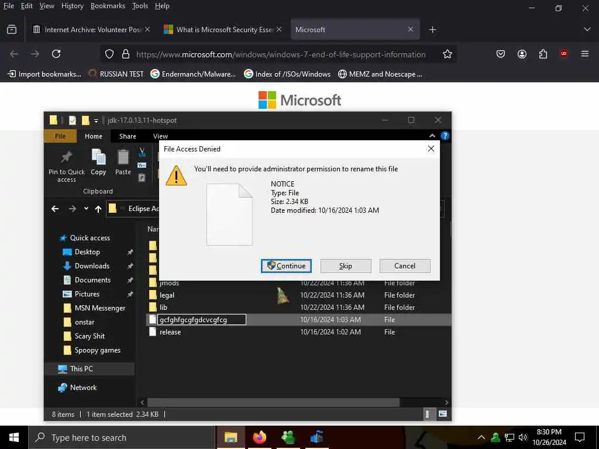Click Continue in File Access Denied dialog

[286, 266]
